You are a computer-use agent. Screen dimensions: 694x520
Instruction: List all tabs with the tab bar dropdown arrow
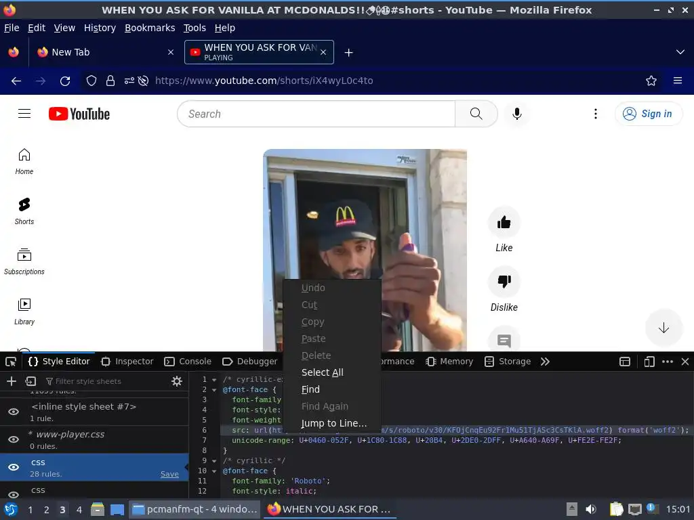(680, 52)
